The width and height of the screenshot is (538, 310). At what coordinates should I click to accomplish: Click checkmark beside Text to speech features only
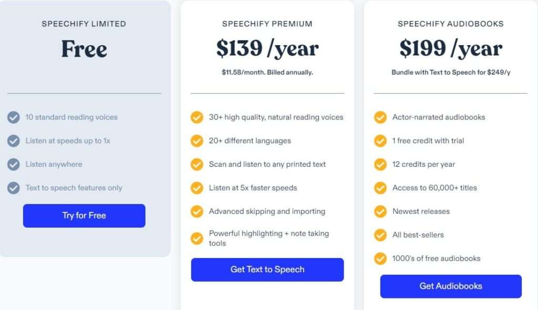pyautogui.click(x=13, y=188)
